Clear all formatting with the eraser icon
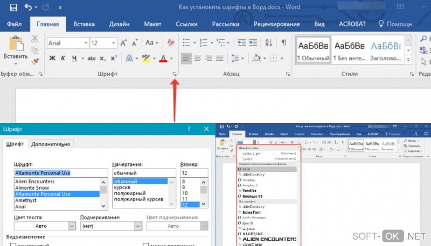 (x=171, y=43)
